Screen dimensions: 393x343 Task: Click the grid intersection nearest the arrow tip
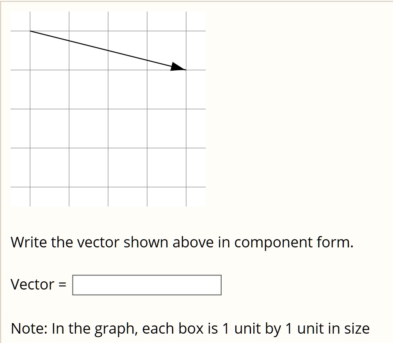point(187,69)
